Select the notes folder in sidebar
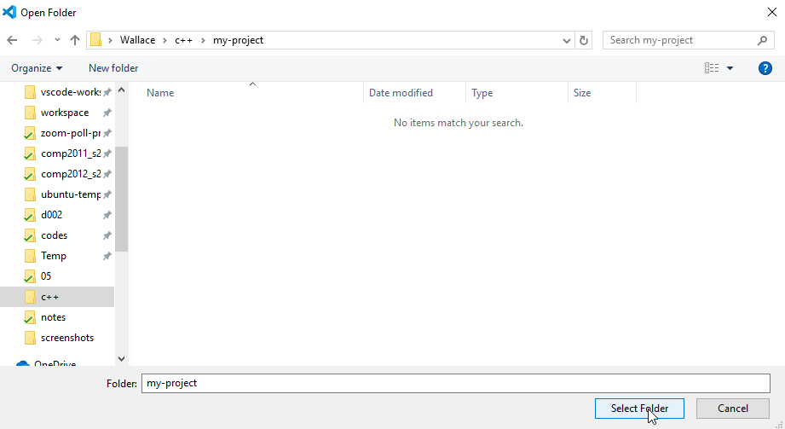Screen dimensions: 785x429 point(53,317)
